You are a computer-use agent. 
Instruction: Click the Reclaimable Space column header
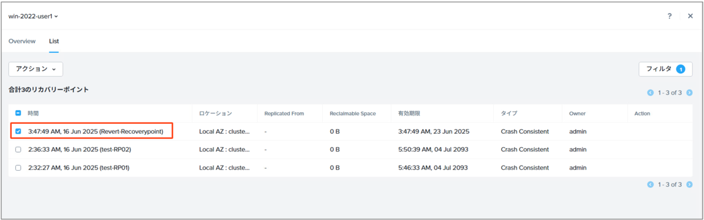[x=353, y=113]
